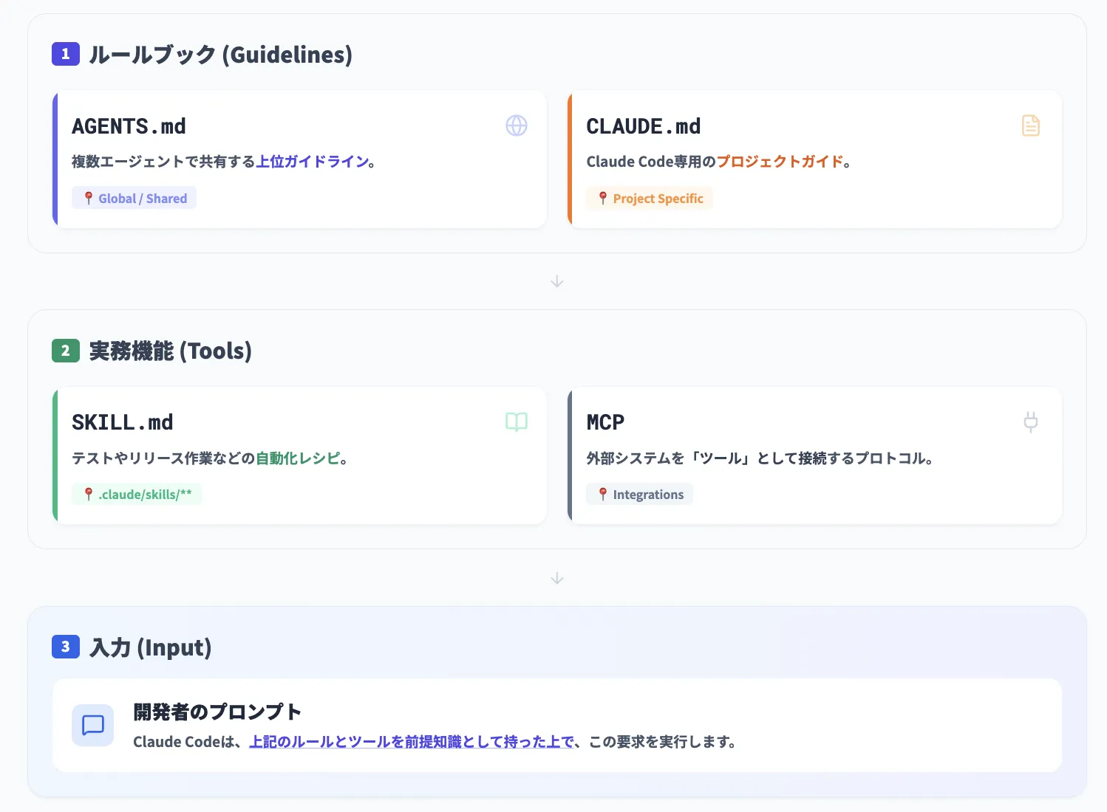Select the numbered badge for ルールブック section

pyautogui.click(x=65, y=54)
